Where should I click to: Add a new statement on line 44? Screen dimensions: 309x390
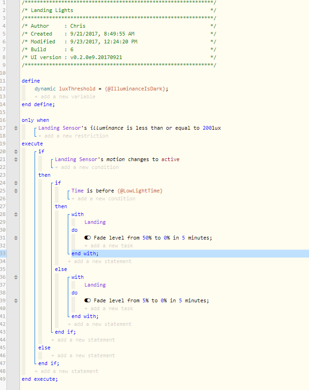pos(83,340)
